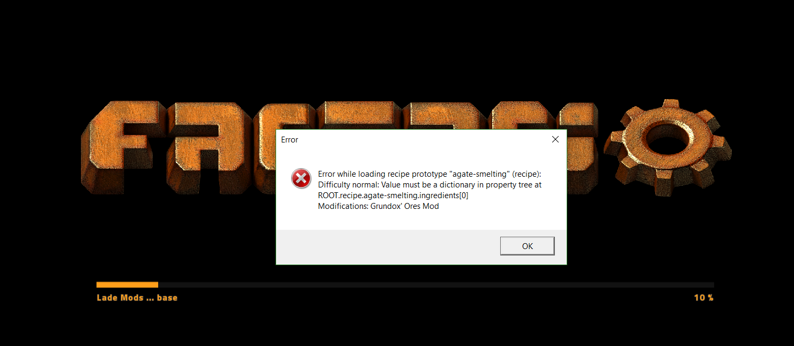The image size is (794, 346).
Task: Click the "Lade Mods ... base" status text
Action: [137, 298]
